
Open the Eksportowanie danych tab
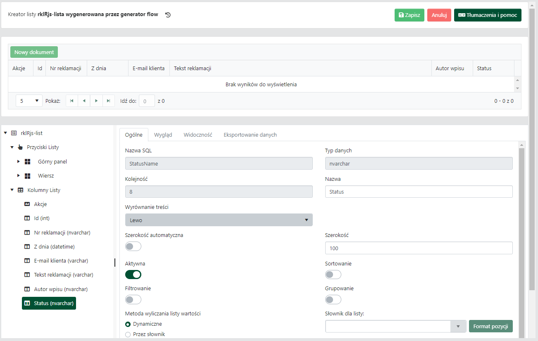point(250,135)
